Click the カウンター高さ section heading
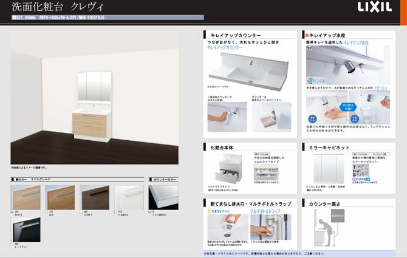Viewport: 407px width, 258px height. [324, 204]
